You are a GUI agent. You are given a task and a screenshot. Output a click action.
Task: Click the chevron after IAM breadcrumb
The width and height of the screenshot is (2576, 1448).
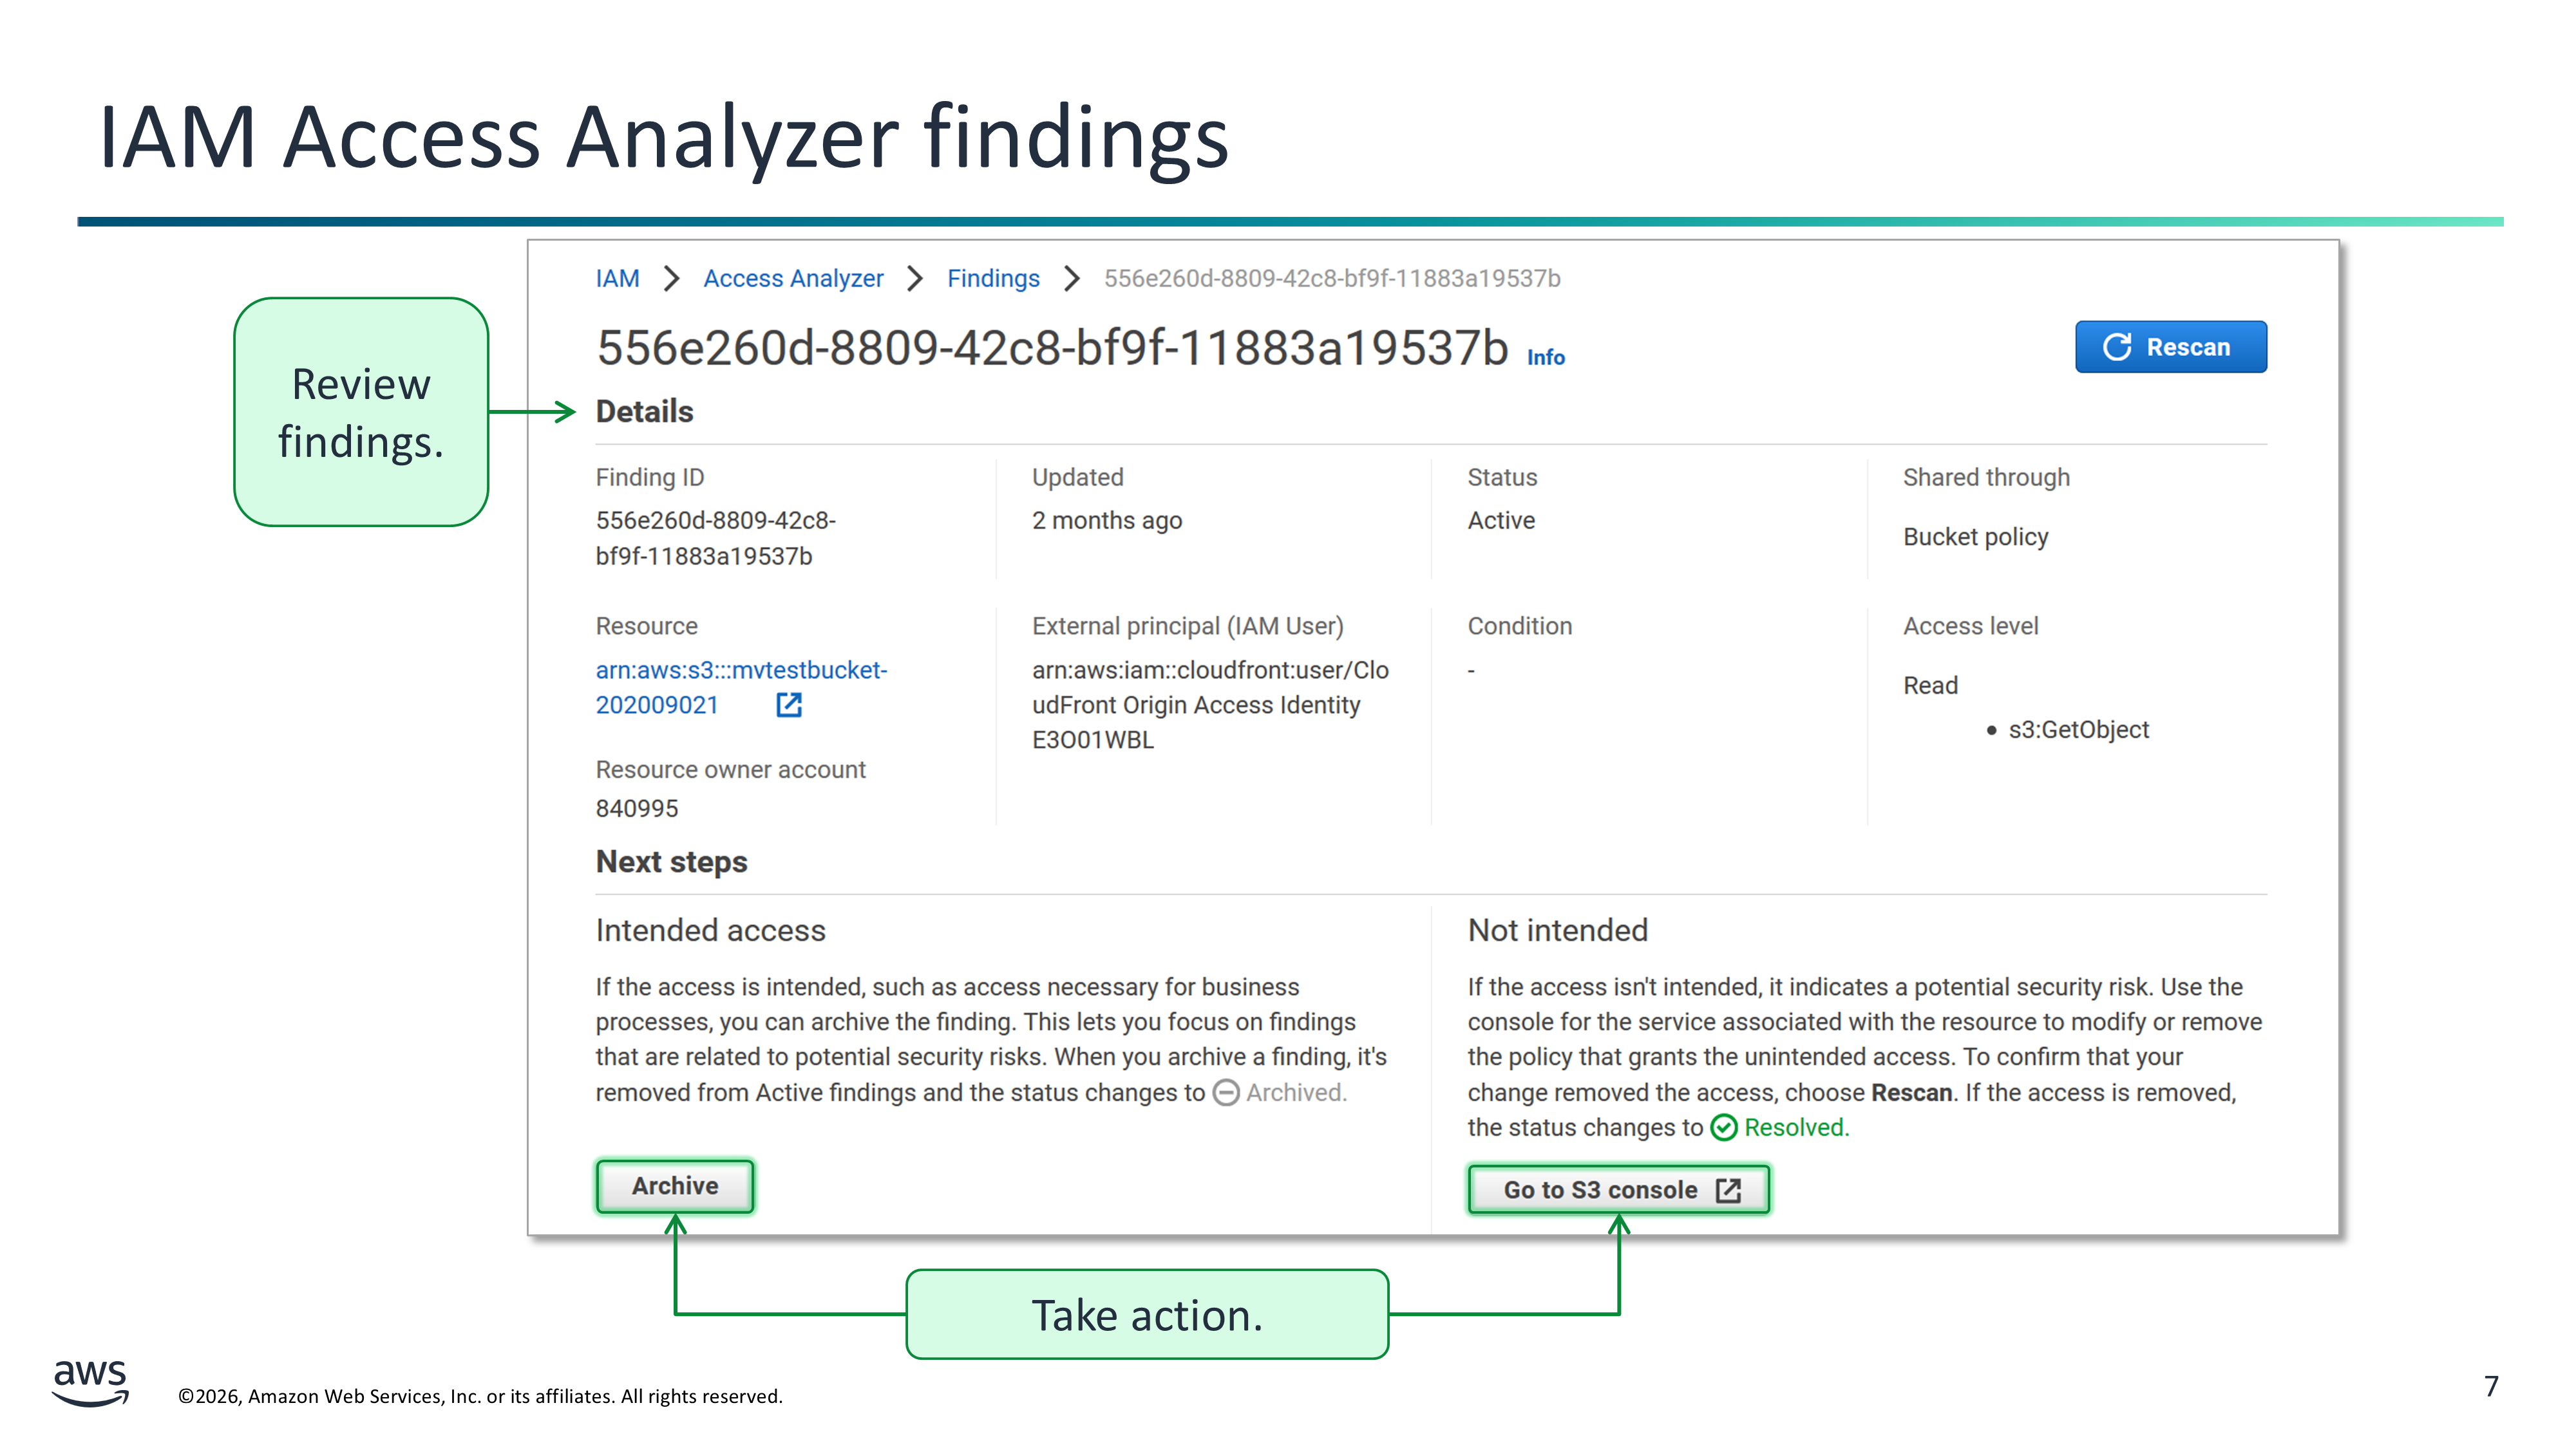pyautogui.click(x=672, y=279)
